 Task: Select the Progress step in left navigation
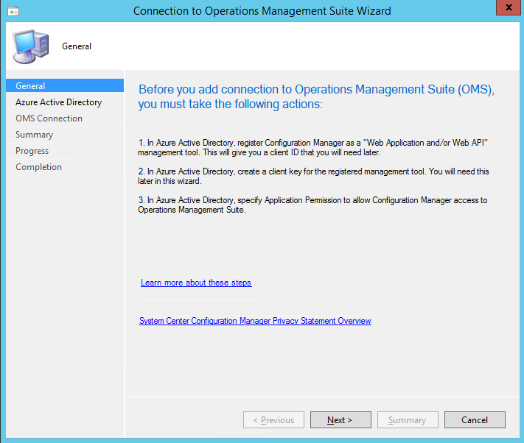pyautogui.click(x=32, y=151)
